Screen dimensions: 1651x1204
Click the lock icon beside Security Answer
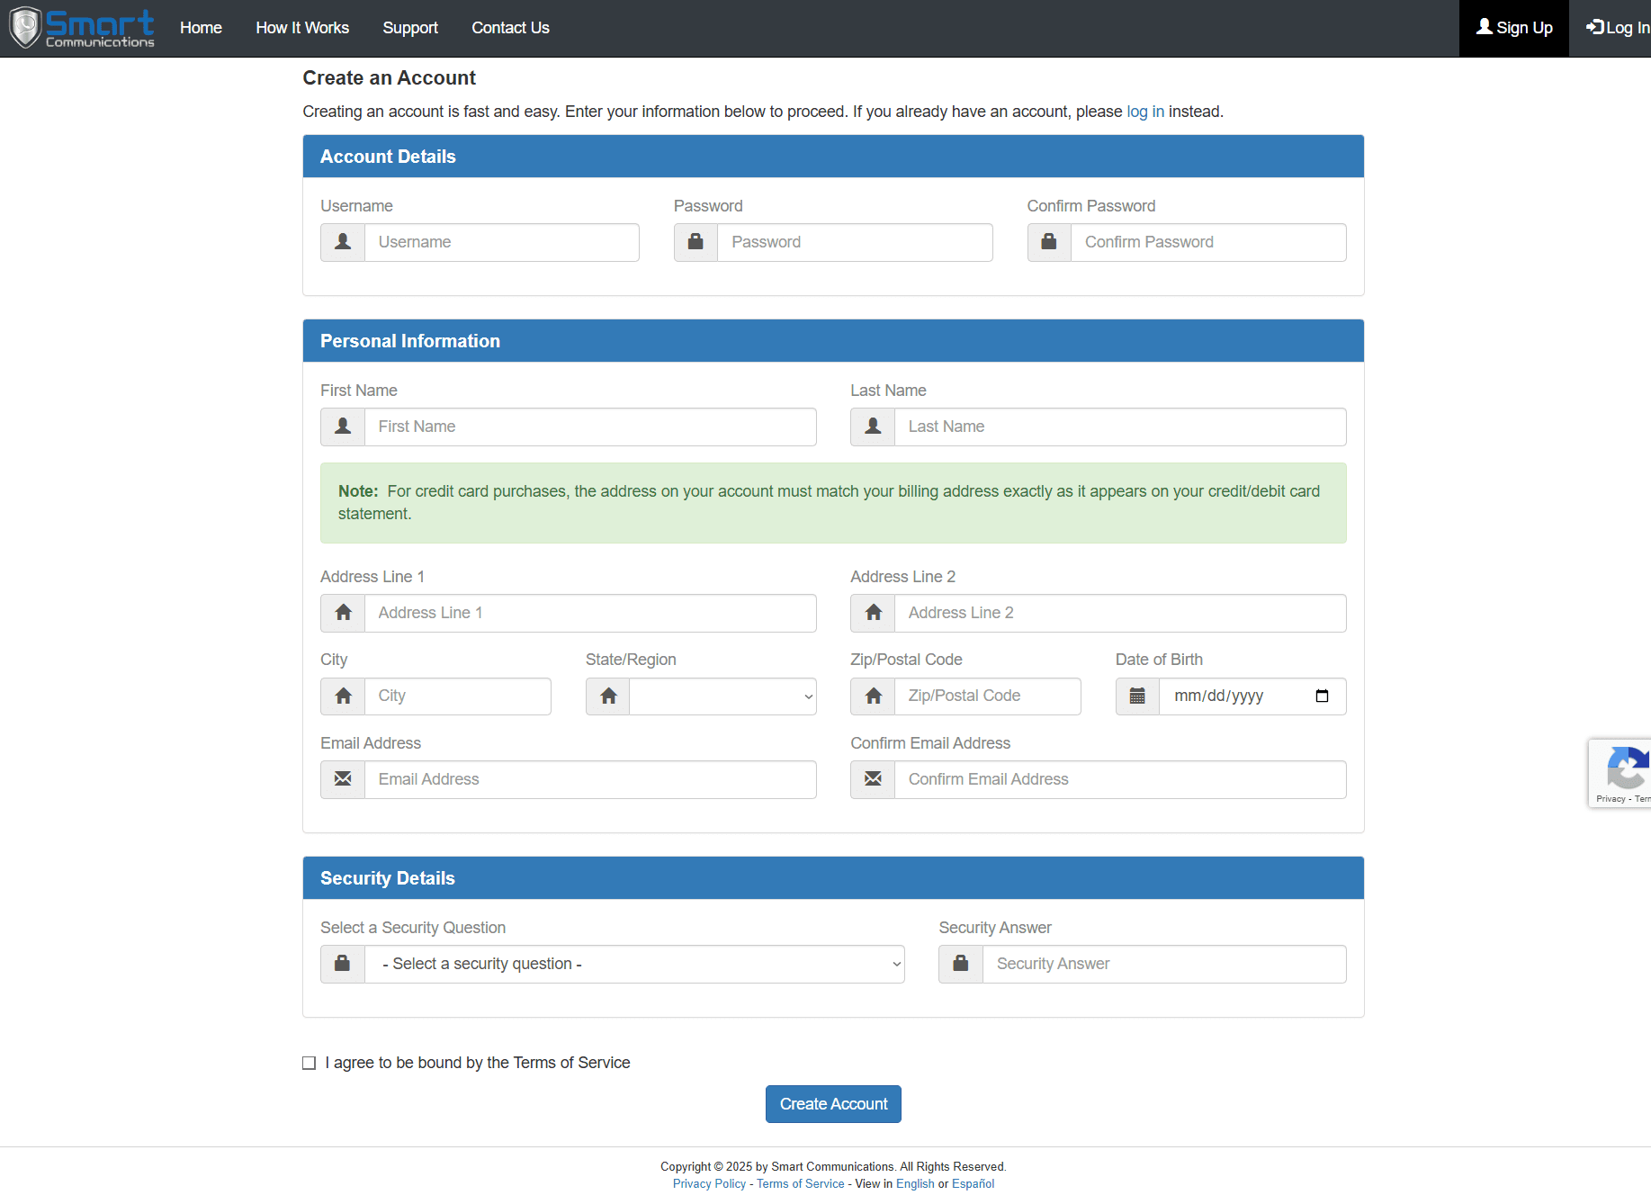pos(961,964)
